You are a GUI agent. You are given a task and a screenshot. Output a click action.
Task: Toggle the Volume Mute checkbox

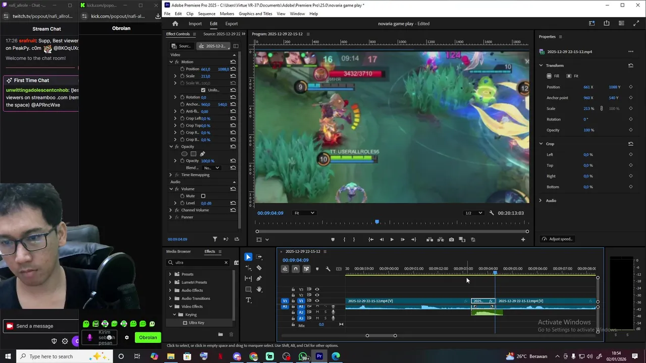coord(203,196)
